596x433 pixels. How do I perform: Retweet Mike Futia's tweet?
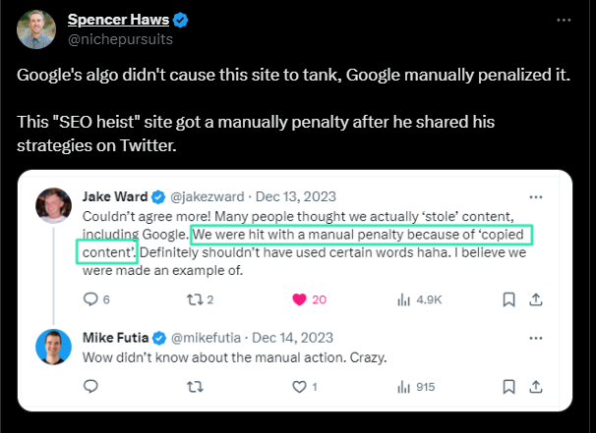tap(195, 387)
